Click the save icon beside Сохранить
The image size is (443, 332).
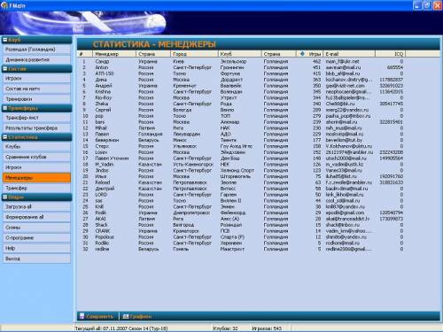[x=82, y=316]
